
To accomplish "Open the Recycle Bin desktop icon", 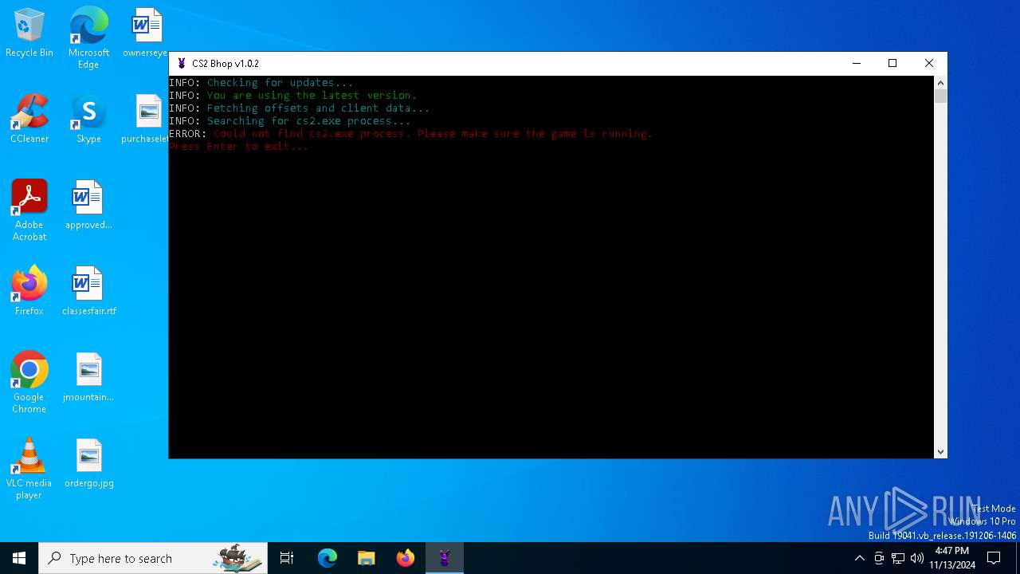I will click(x=29, y=33).
